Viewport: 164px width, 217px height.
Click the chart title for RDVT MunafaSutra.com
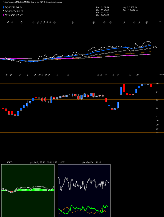tap(32, 2)
